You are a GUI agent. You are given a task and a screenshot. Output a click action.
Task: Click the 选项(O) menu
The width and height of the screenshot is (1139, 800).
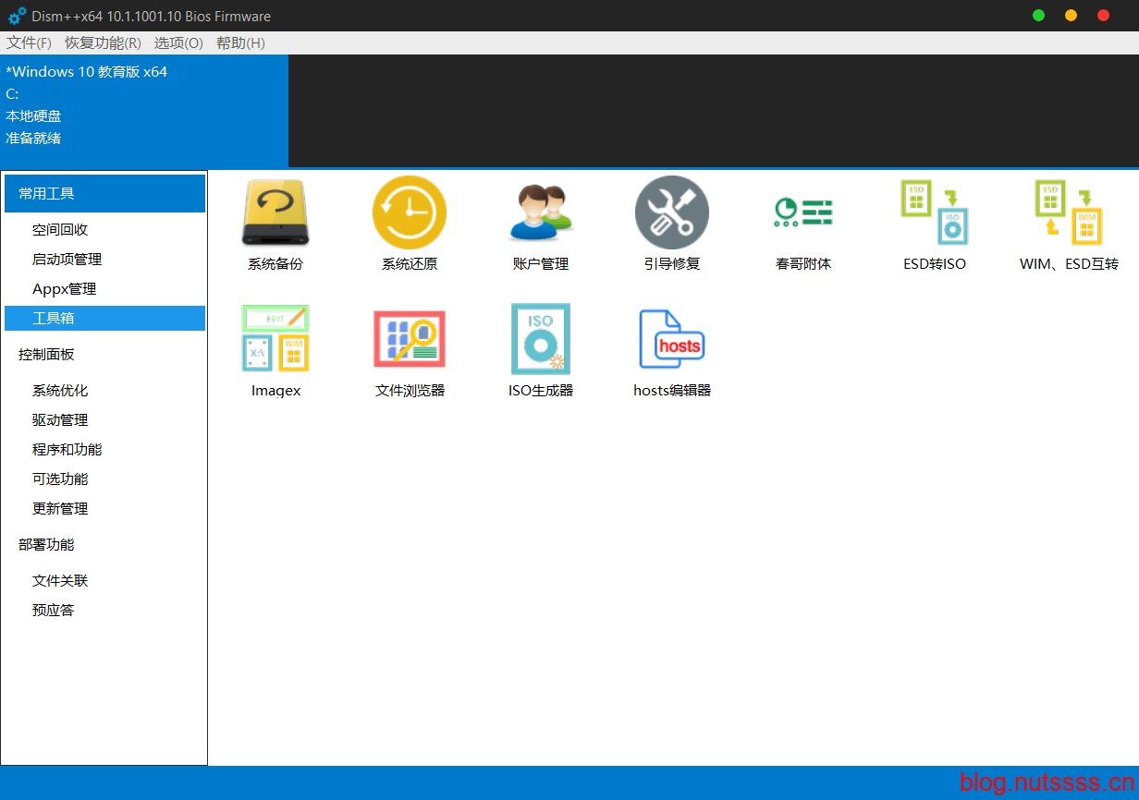pyautogui.click(x=178, y=42)
